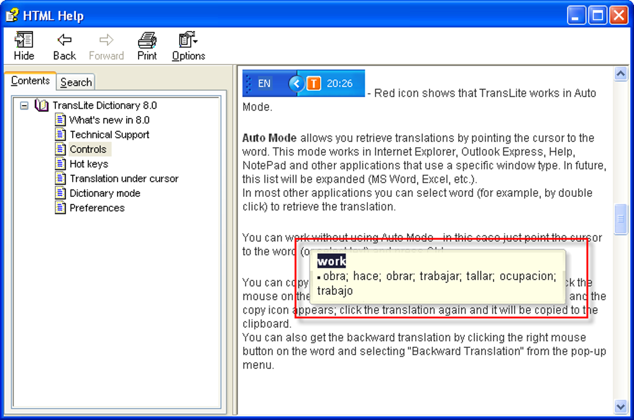Click the bold 'Auto Mode' text
The image size is (634, 420).
click(x=269, y=138)
